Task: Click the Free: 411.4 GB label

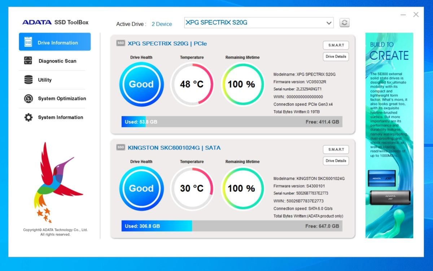Action: point(322,122)
